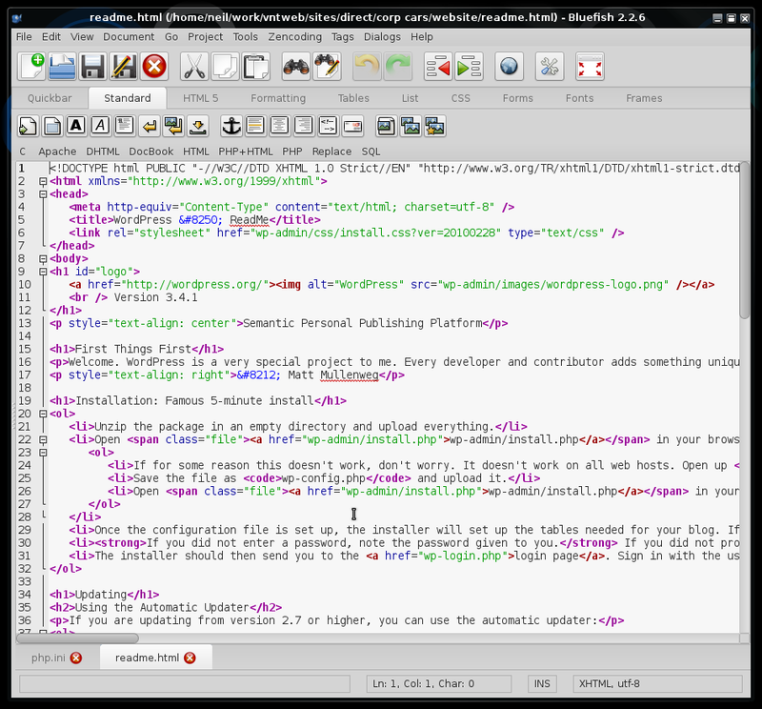The image size is (762, 709).
Task: Collapse the li fold on line 22
Action: (x=43, y=440)
